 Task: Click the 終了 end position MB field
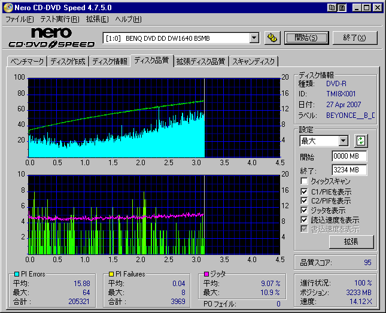[349, 169]
